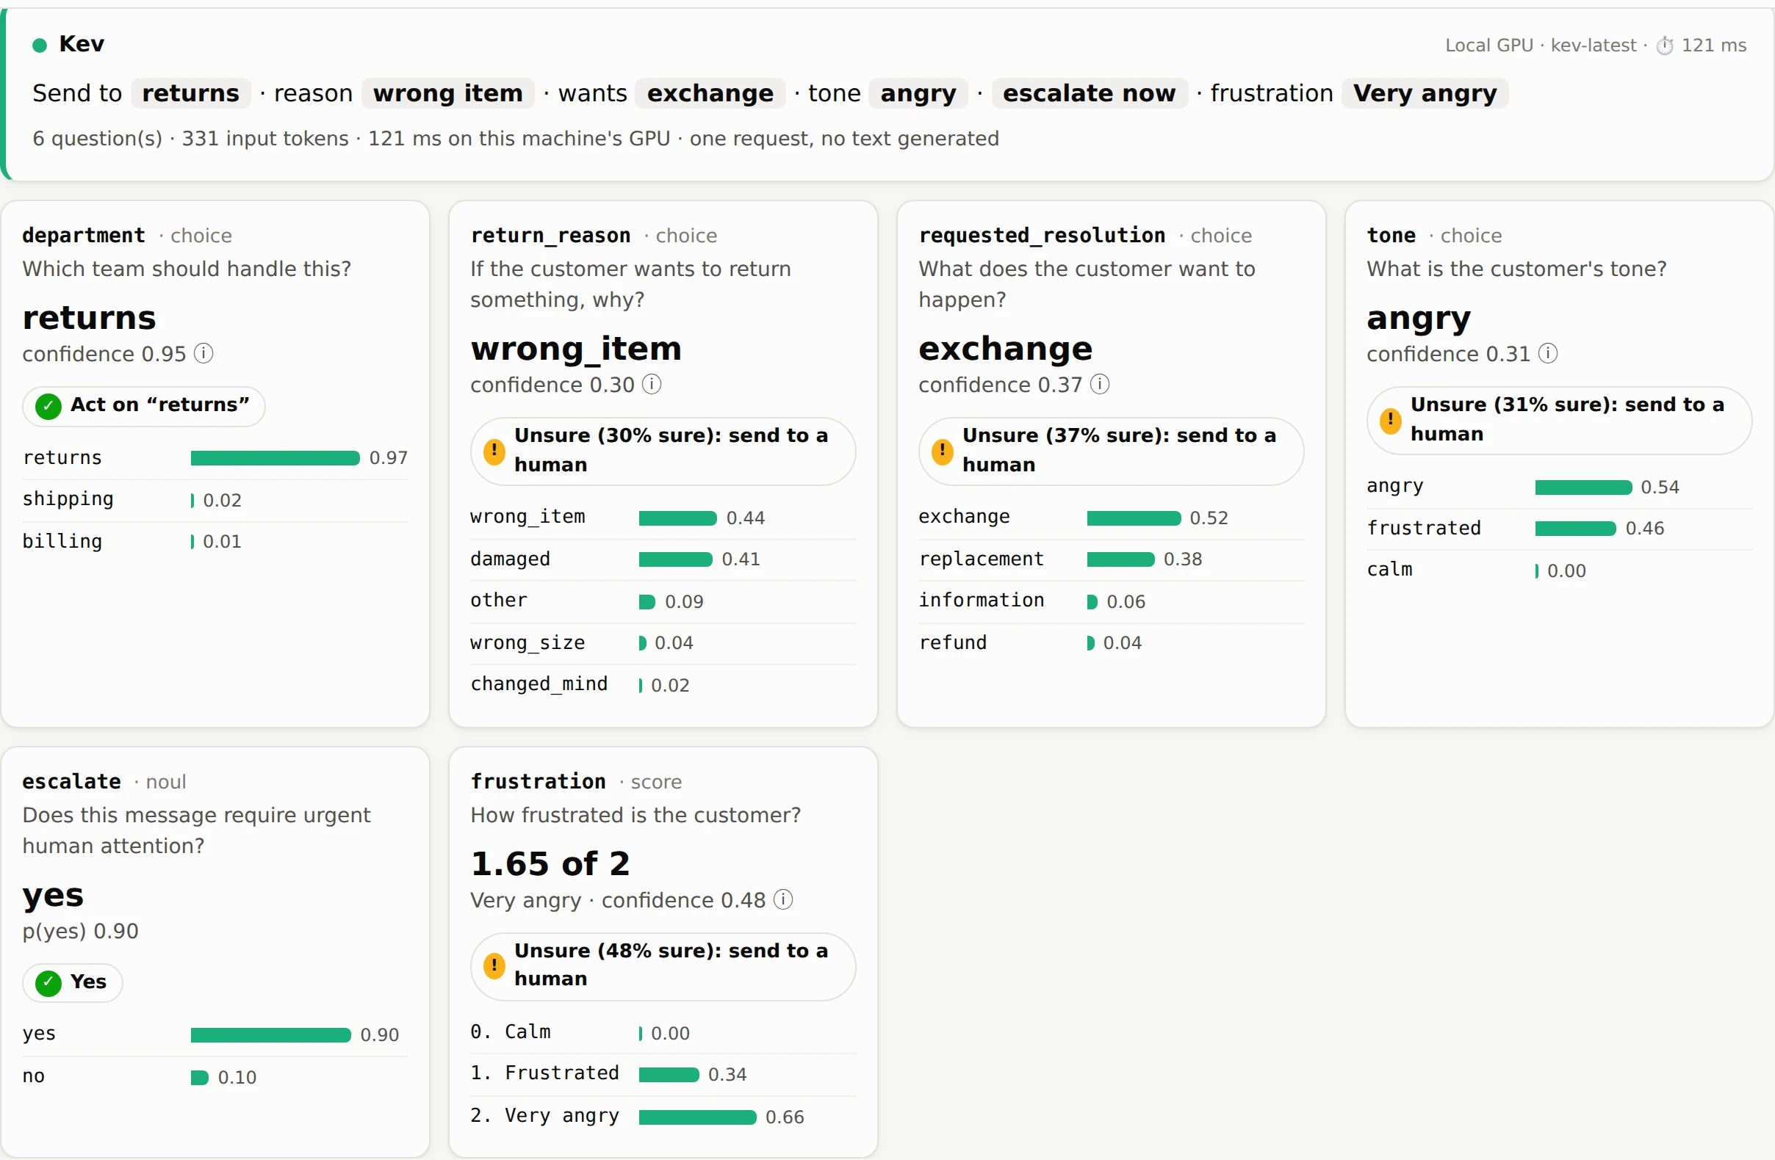This screenshot has height=1160, width=1775.
Task: Click "Unsure (48% sure)" badge in frustration card
Action: pos(663,966)
